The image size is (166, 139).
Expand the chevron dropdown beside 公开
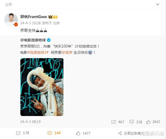pyautogui.click(x=157, y=4)
